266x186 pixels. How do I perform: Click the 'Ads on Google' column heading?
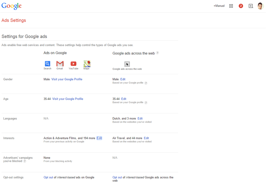click(x=55, y=53)
